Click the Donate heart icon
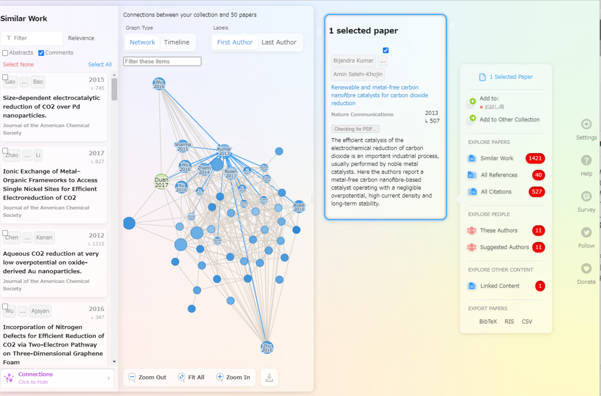601x396 pixels. coord(586,268)
